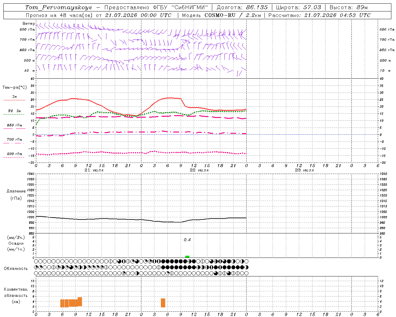
Task: Click the 500 гПа temperature legend entry
Action: coord(14,154)
